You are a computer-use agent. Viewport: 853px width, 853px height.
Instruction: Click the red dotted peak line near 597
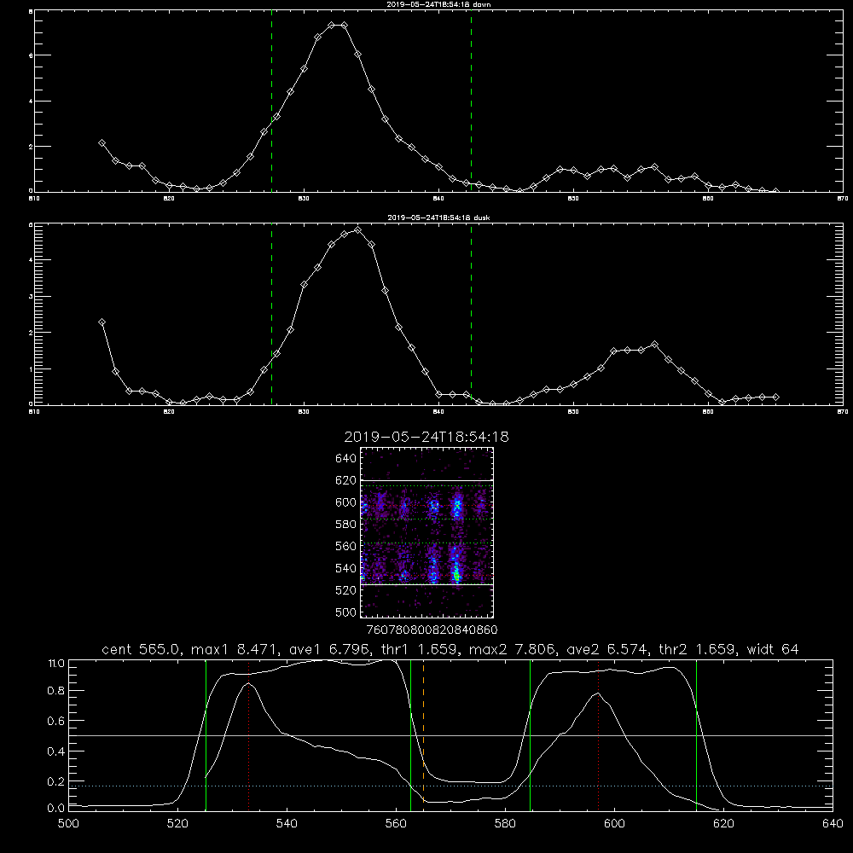click(x=599, y=735)
